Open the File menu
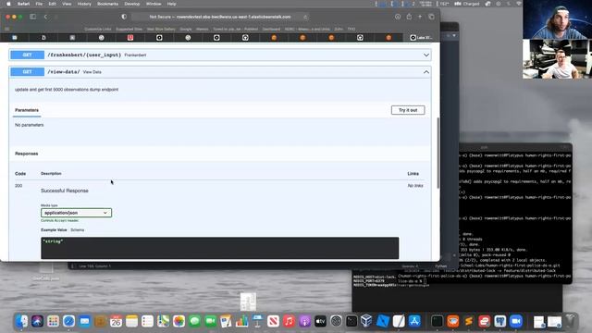This screenshot has height=333, width=592. 39,4
